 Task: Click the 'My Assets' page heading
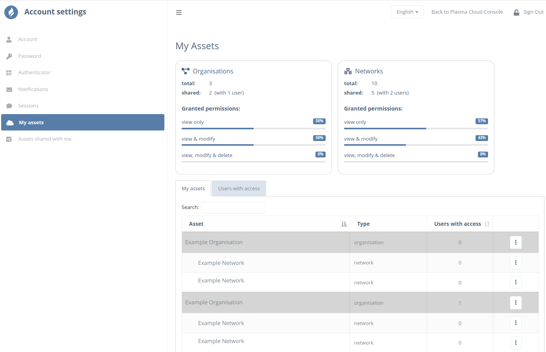[197, 46]
